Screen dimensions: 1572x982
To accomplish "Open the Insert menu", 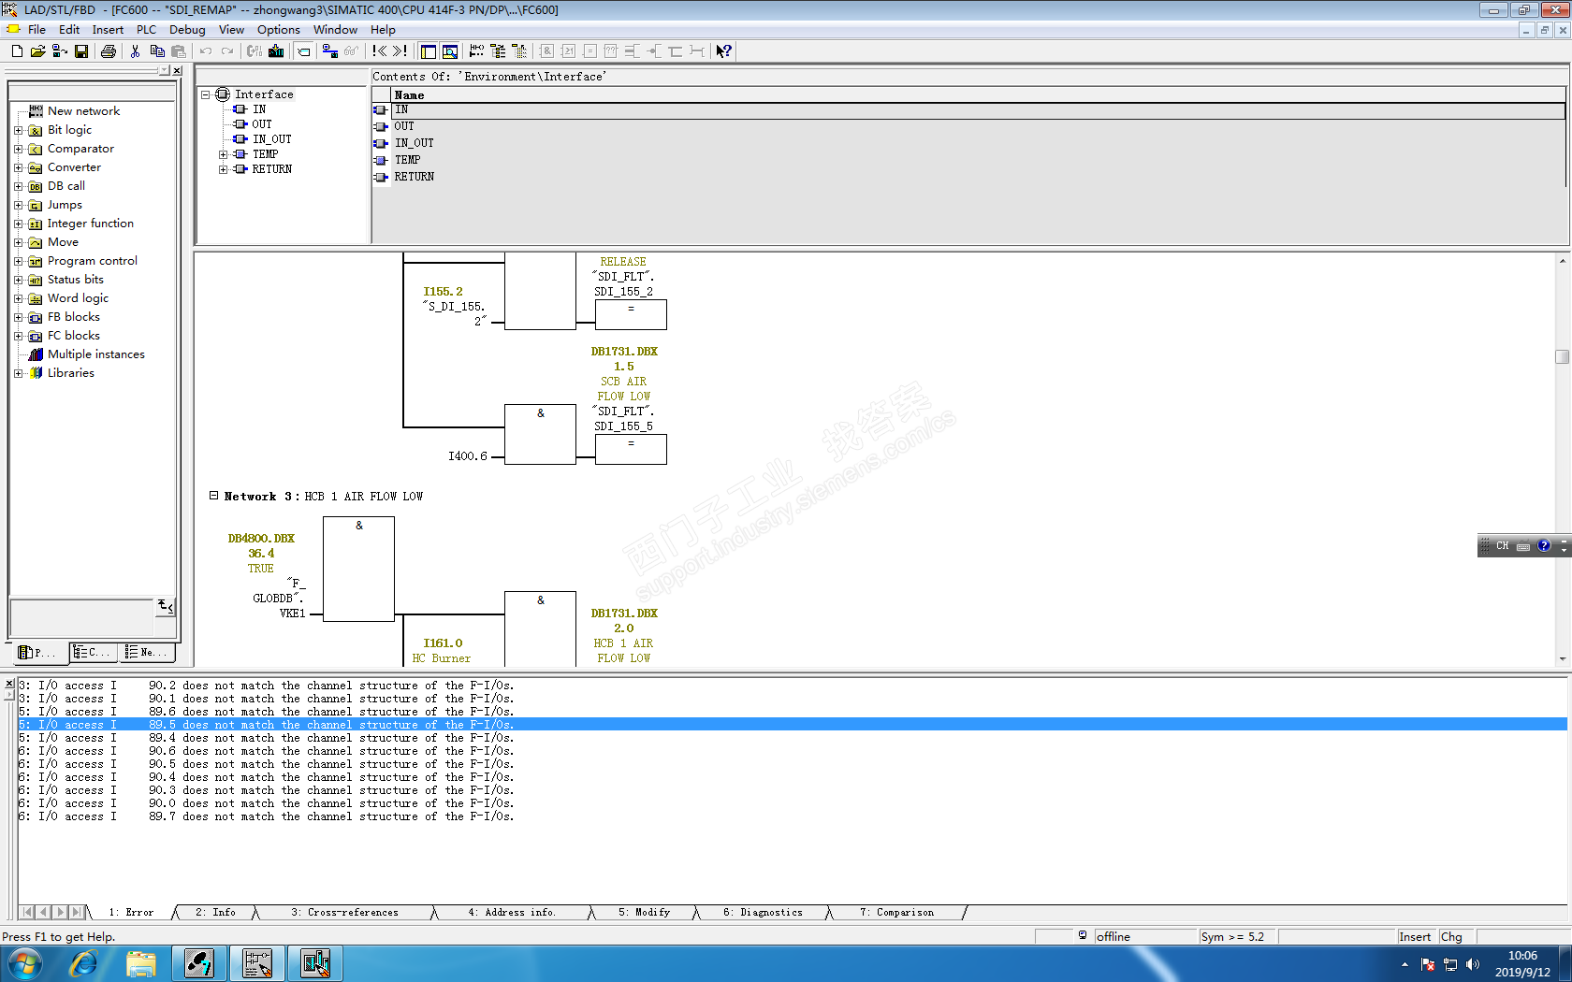I will click(x=108, y=30).
